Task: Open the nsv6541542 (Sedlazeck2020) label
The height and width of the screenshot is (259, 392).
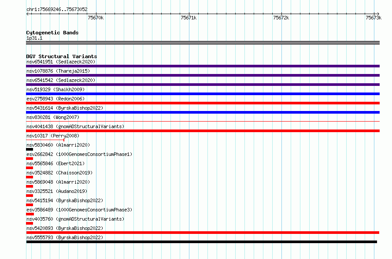Action: pyautogui.click(x=61, y=80)
